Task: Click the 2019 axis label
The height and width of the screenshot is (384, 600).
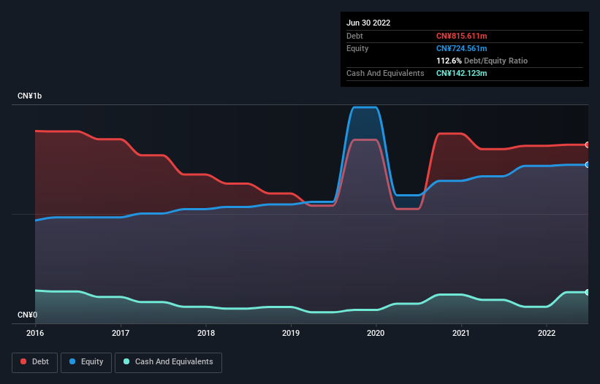Action: coord(291,333)
